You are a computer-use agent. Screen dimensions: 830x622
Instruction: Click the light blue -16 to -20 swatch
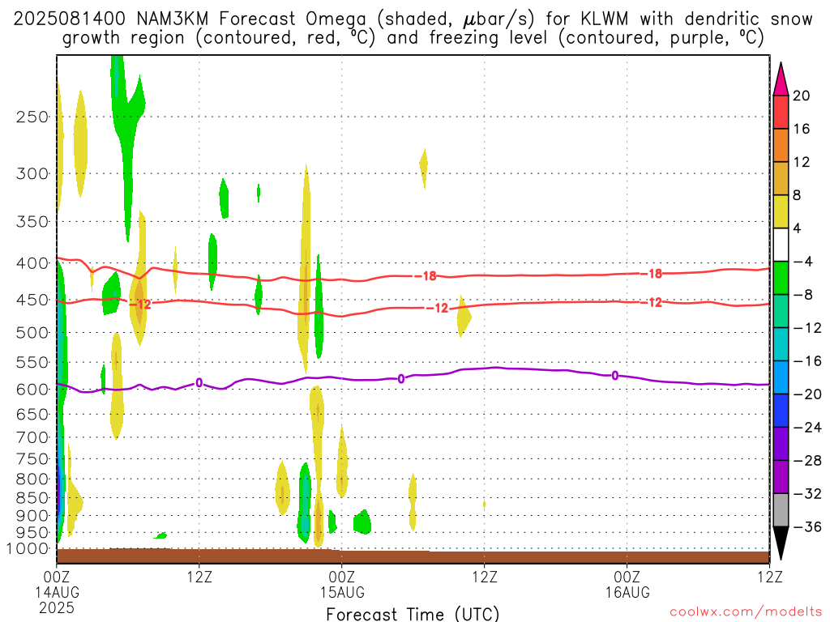click(x=781, y=377)
